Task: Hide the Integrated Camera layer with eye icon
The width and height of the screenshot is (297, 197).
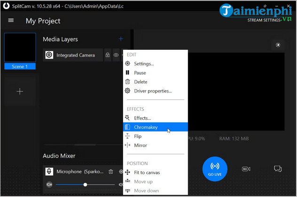Action: click(116, 55)
